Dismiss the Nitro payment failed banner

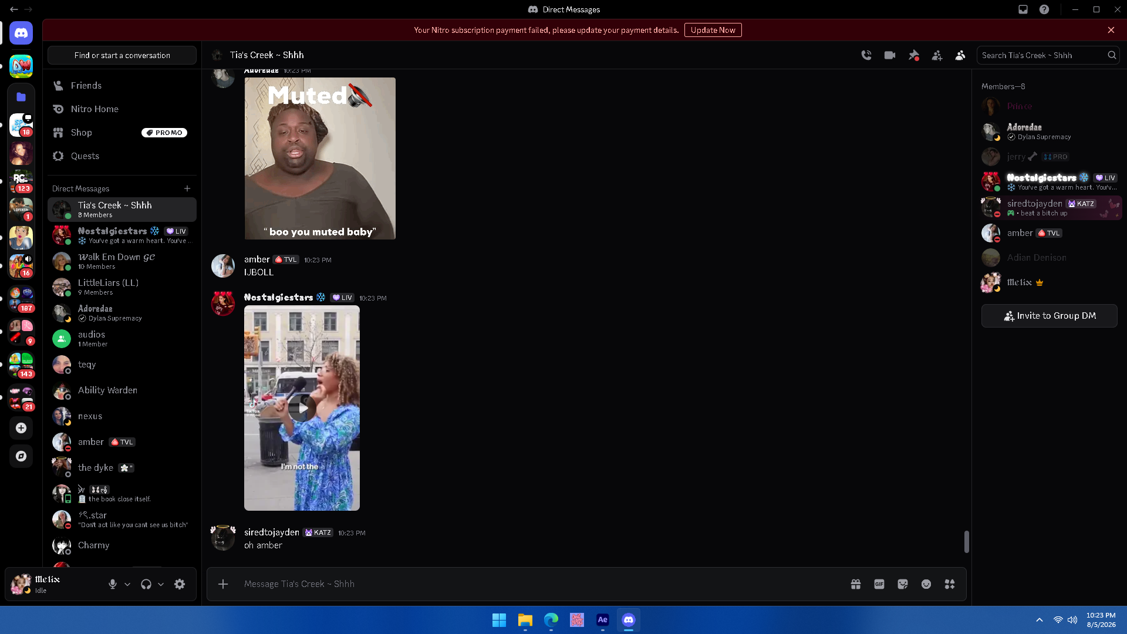[x=1111, y=30]
